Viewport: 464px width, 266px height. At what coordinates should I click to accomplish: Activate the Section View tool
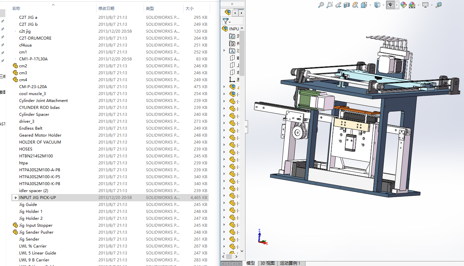pos(347,5)
